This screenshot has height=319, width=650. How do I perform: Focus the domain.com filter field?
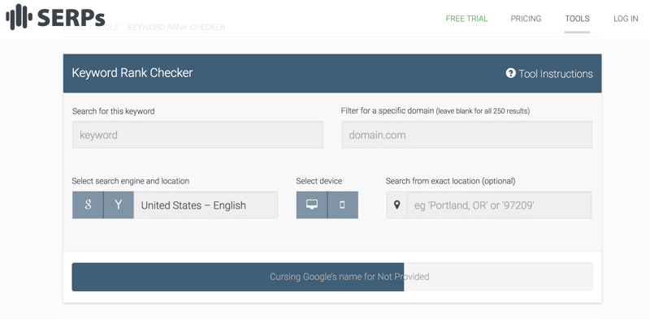click(466, 135)
